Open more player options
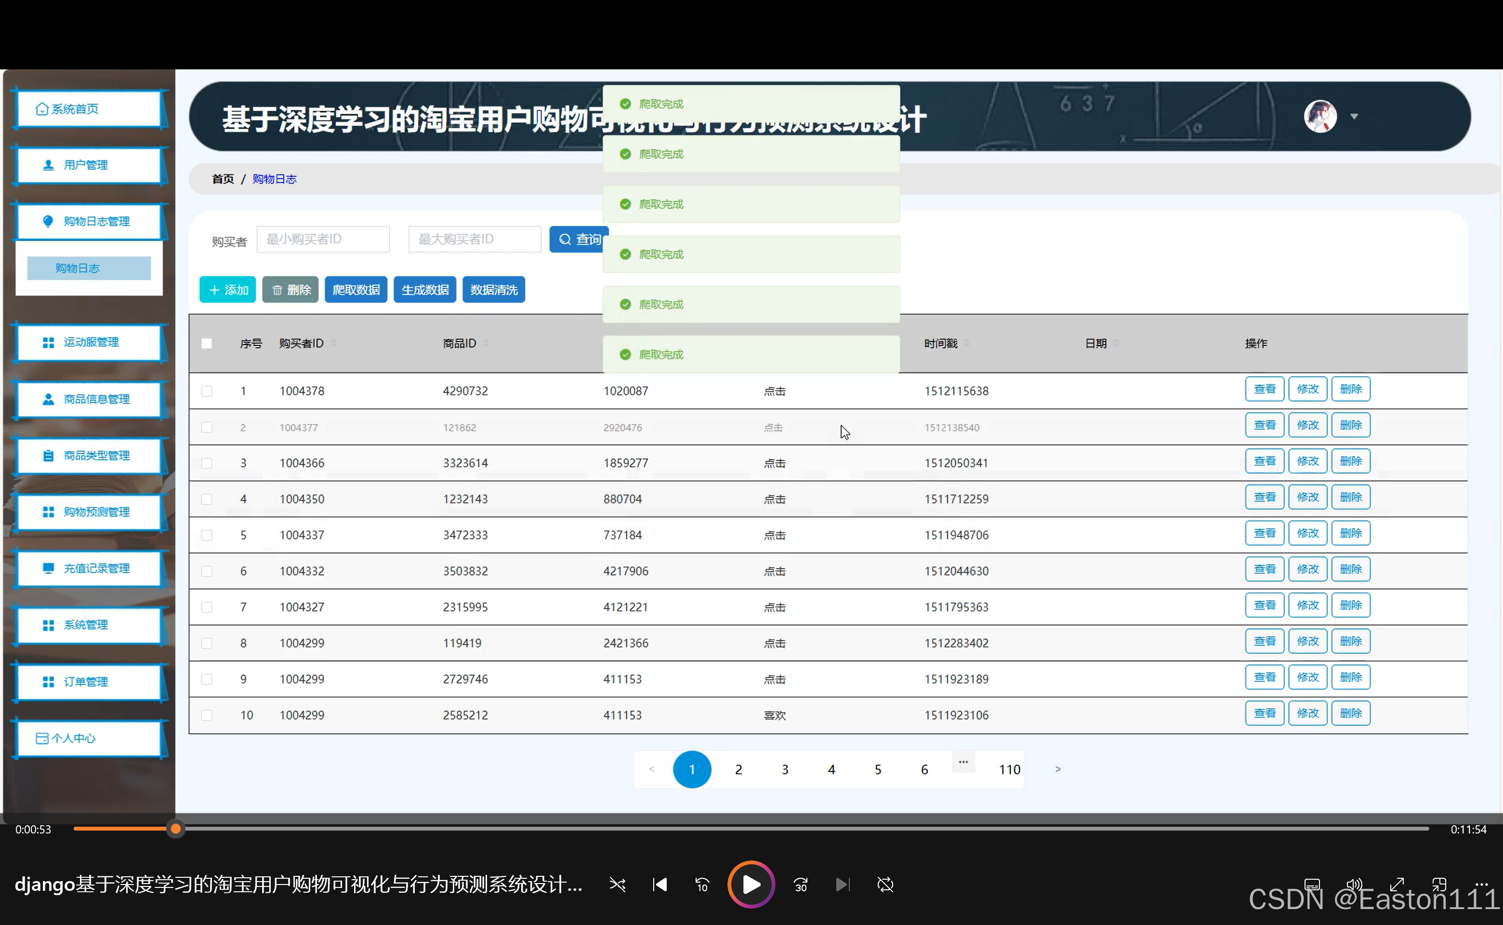 tap(1482, 884)
